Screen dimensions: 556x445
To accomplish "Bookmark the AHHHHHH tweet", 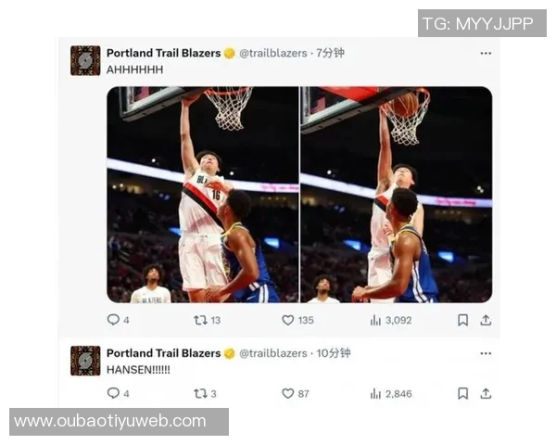I will (462, 320).
